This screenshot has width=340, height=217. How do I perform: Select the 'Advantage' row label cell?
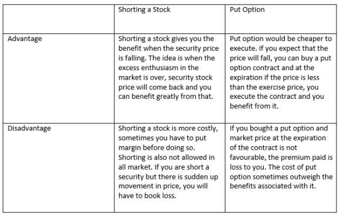point(59,78)
